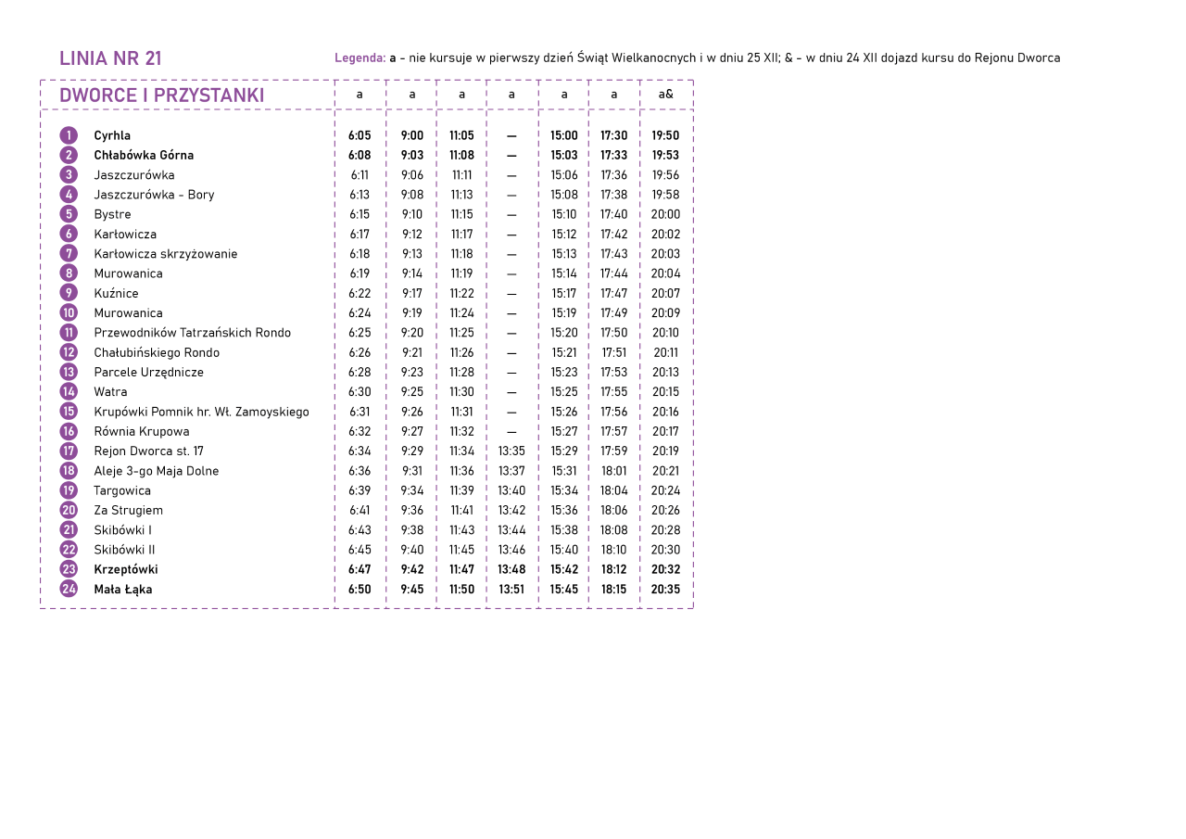Select the number 9 badge next to Kuźnice
Image resolution: width=1186 pixels, height=839 pixels.
[69, 293]
